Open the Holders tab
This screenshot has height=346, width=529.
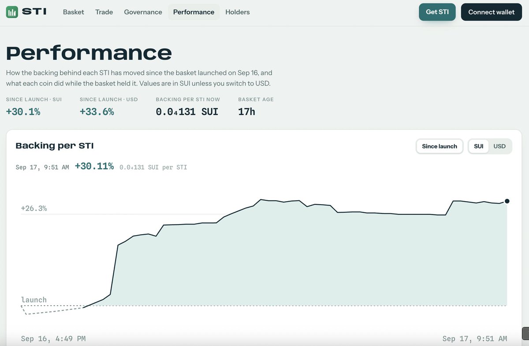(238, 12)
